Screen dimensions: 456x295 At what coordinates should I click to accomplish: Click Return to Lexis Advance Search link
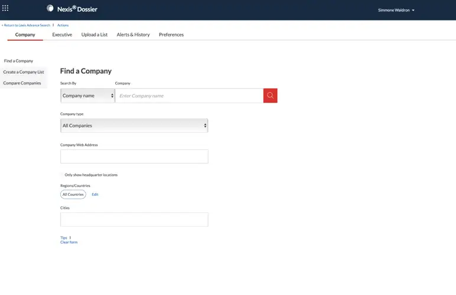(x=26, y=25)
